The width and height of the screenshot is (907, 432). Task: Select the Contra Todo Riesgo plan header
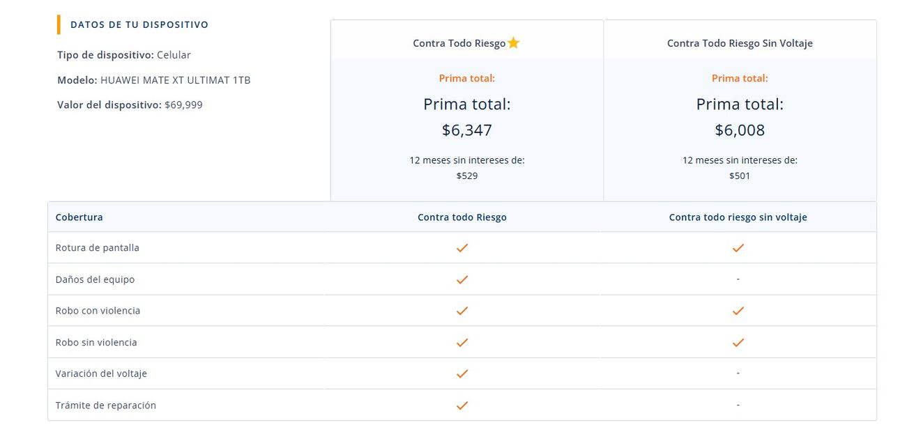click(x=459, y=43)
